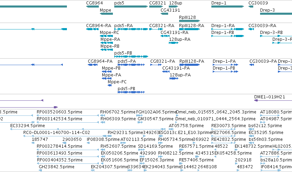Viewport: 292px width, 172px height.
Task: Click EST RP003613493.5prime label
Action: 59,153
